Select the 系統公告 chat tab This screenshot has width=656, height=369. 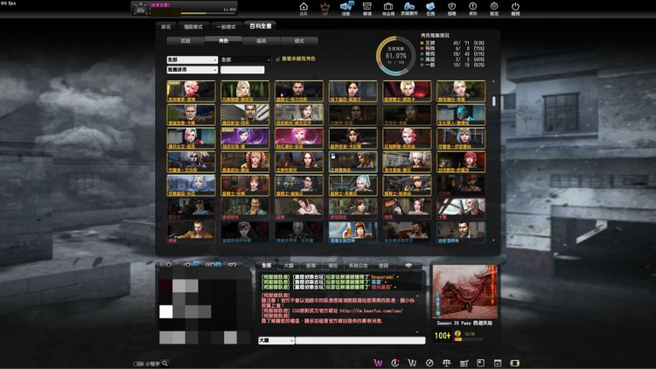click(x=358, y=265)
